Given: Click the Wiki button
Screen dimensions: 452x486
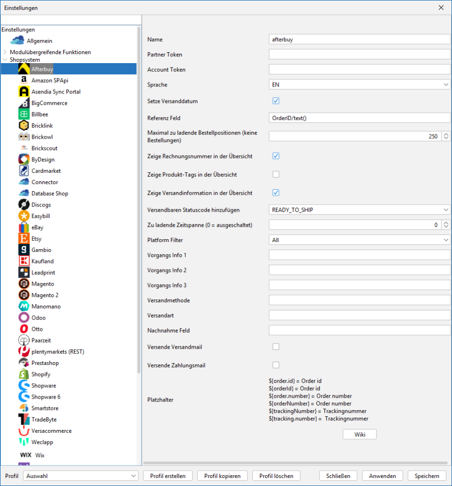Looking at the screenshot, I should point(359,434).
